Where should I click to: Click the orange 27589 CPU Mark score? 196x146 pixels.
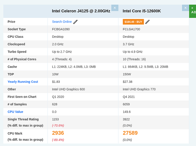(x=130, y=133)
